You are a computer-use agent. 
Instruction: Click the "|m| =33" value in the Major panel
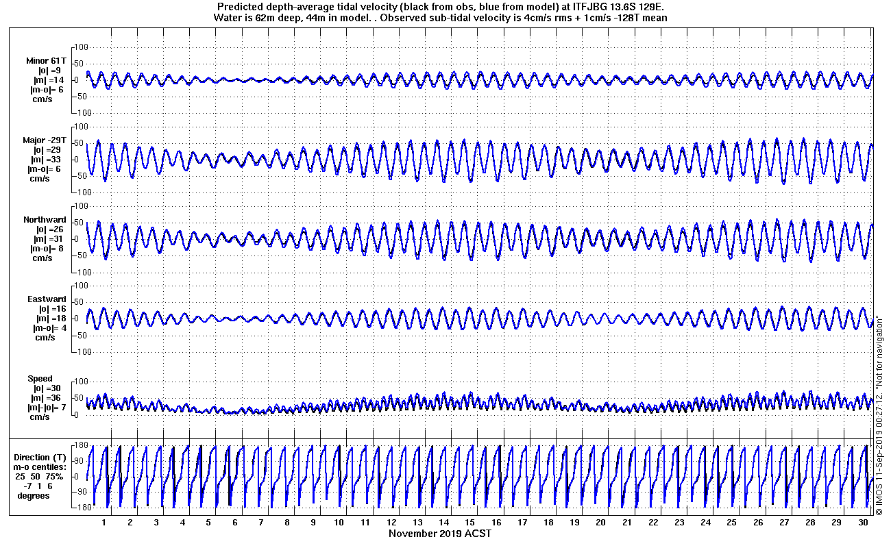pyautogui.click(x=48, y=160)
